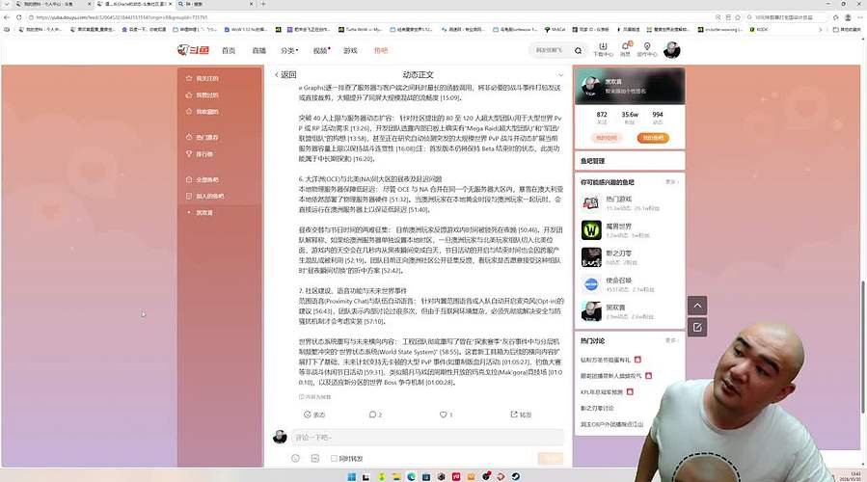Click the leftmost action icon under post
The width and height of the screenshot is (867, 482).
[x=314, y=415]
